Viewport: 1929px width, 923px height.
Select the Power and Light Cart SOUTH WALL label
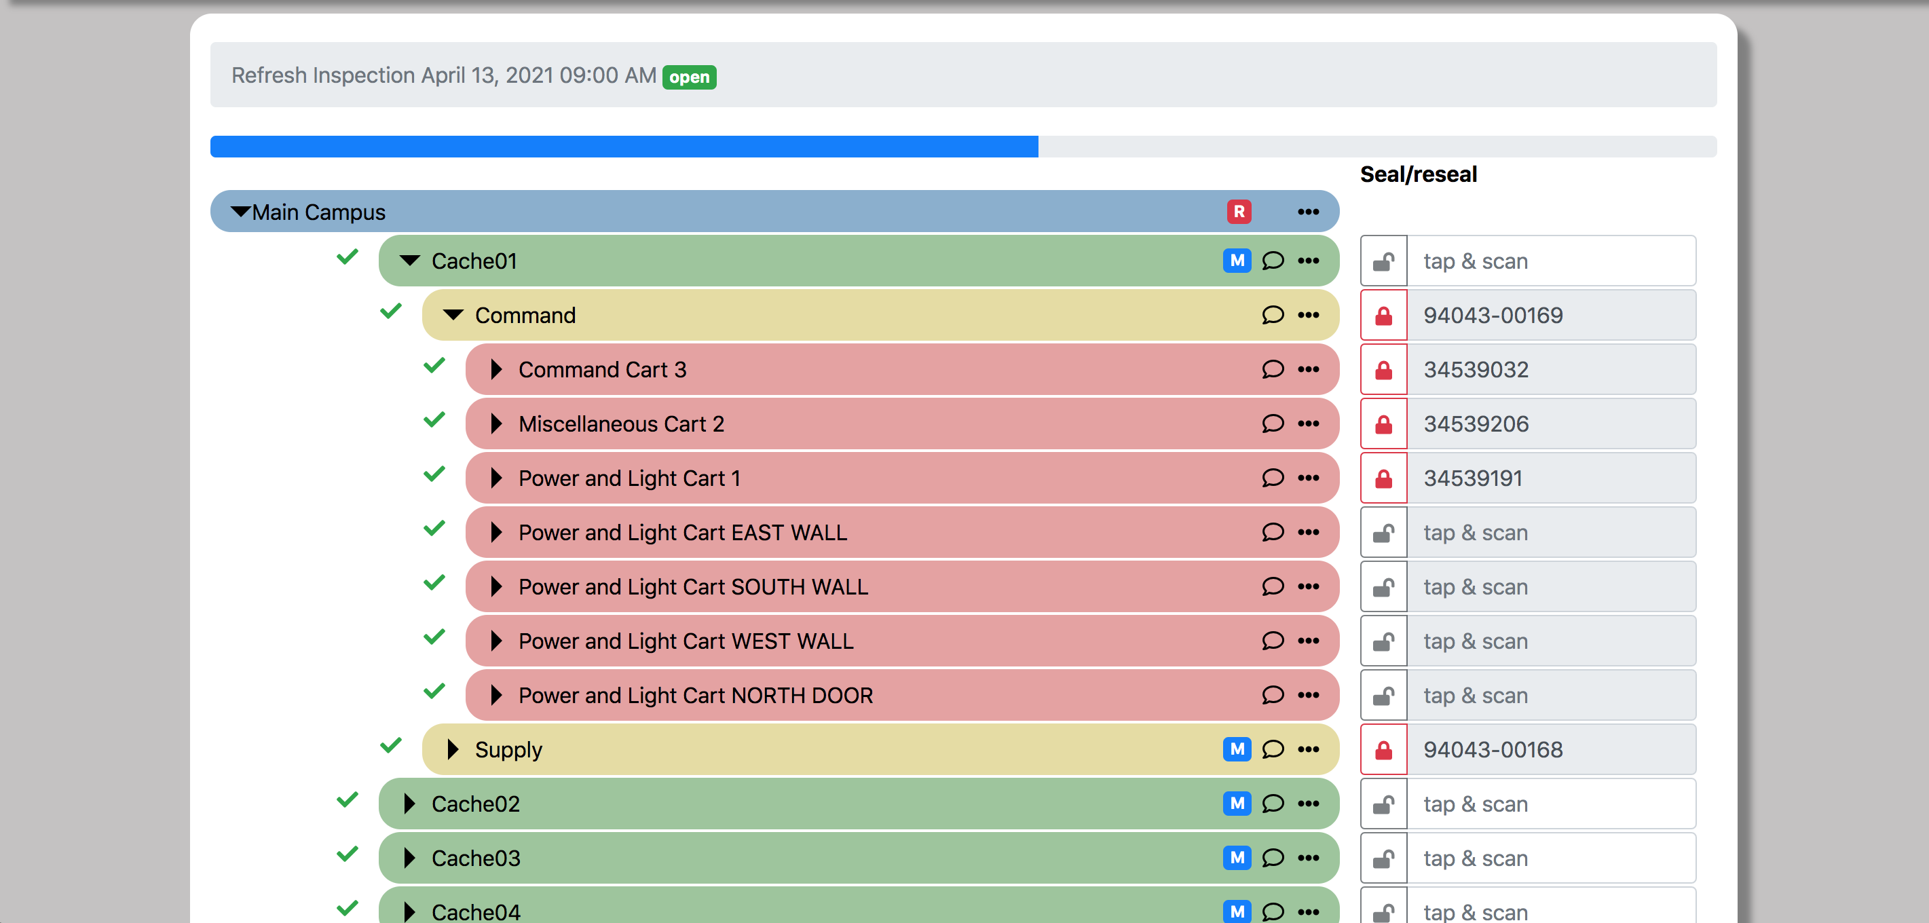[694, 587]
